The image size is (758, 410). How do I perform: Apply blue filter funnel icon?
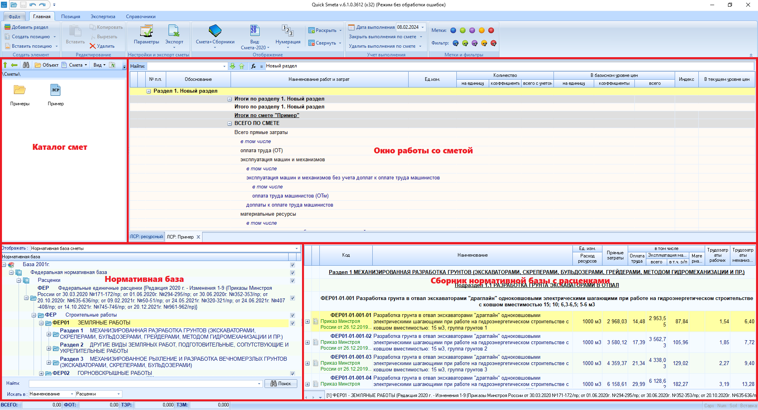456,43
